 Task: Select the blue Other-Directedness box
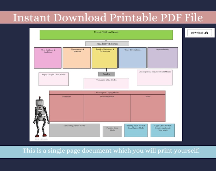[x=132, y=58]
